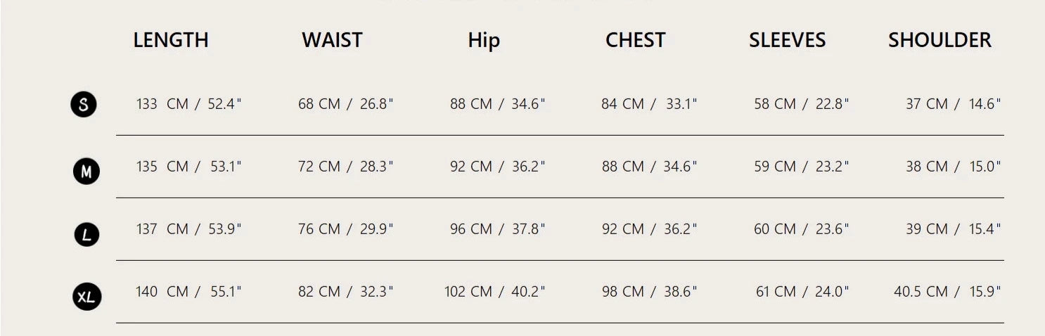Click the 58 CM / 22.8" sleeves value
This screenshot has height=336, width=1045.
(801, 104)
